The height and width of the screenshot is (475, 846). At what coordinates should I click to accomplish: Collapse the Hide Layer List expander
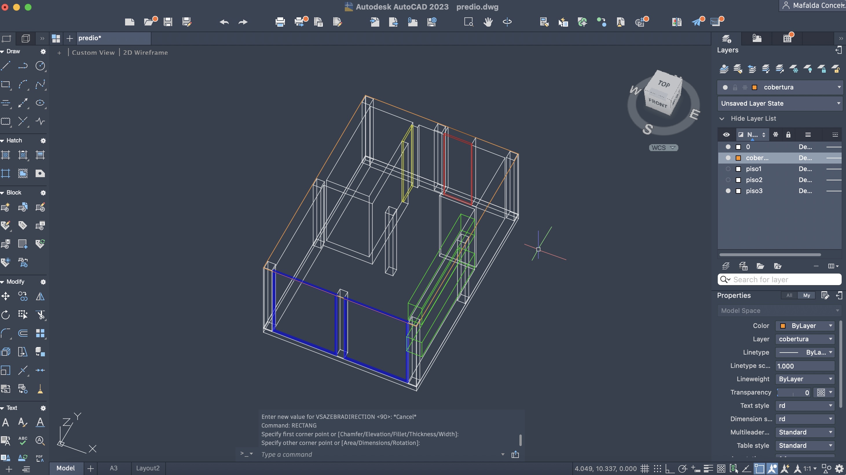[x=722, y=118]
